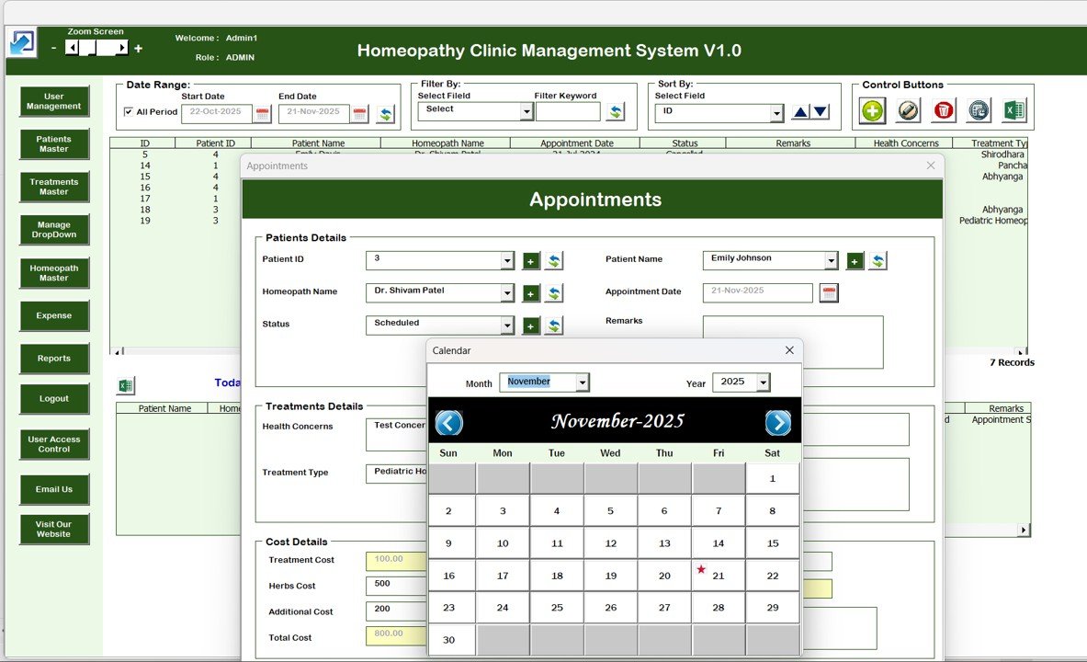Click the refresh icon beside Filter Keyword
This screenshot has width=1087, height=662.
coord(616,110)
